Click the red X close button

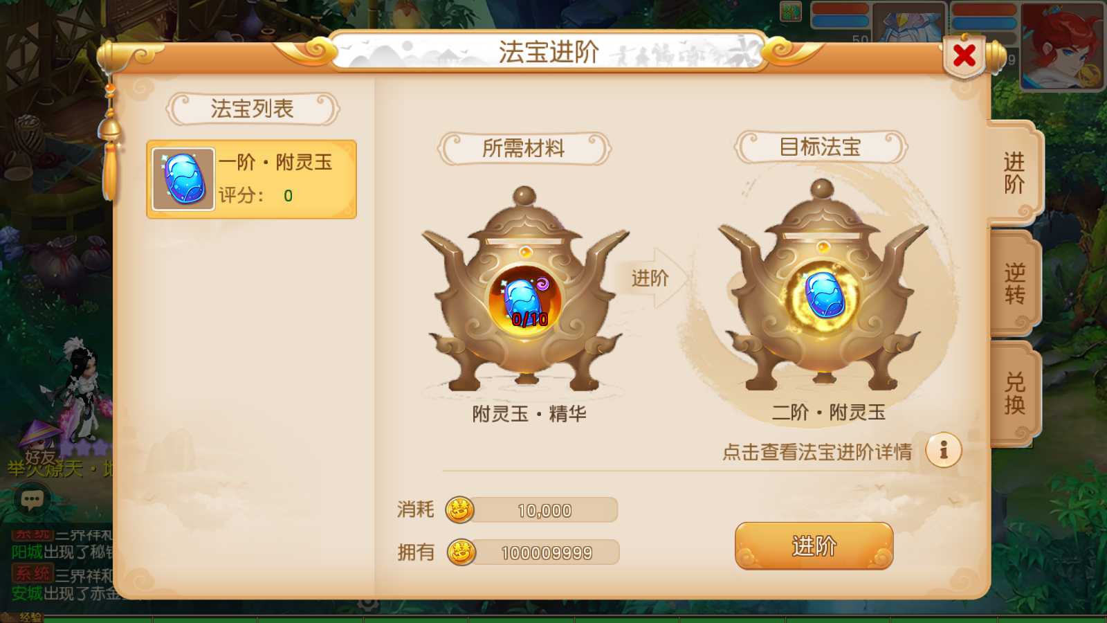964,55
